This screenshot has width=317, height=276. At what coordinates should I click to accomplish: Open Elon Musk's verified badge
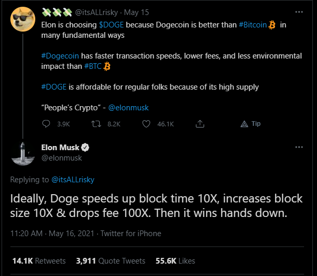[85, 147]
